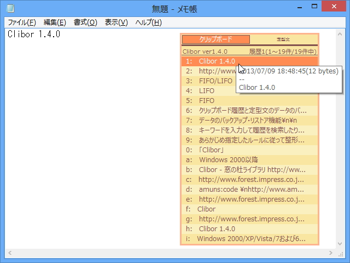Select history item 0: 「Clibor」

[x=249, y=150]
